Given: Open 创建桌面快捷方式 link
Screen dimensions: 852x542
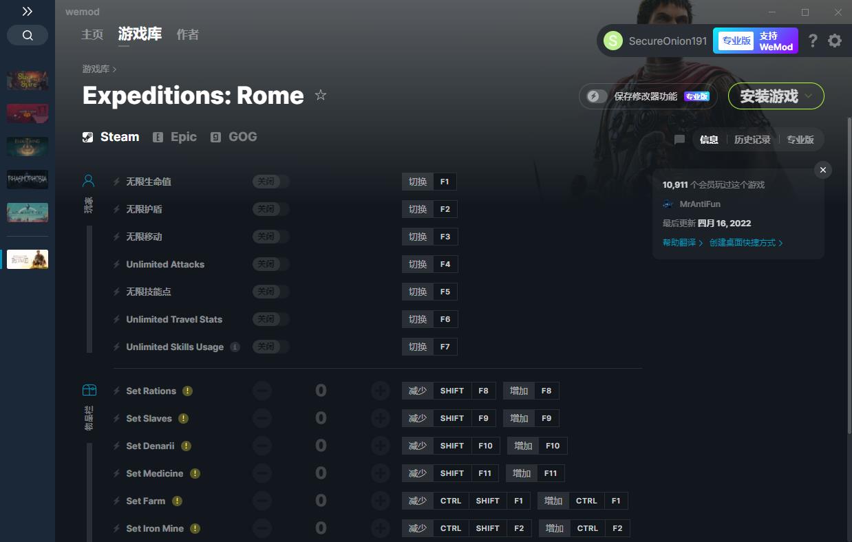Looking at the screenshot, I should [746, 243].
